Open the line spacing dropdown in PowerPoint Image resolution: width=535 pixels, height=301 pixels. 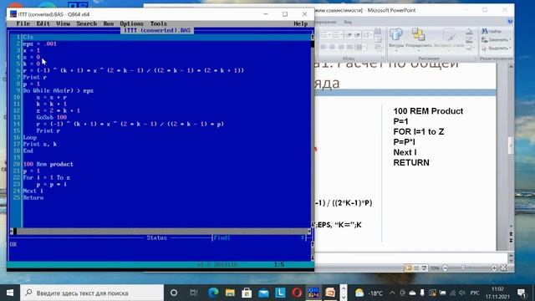(x=367, y=35)
